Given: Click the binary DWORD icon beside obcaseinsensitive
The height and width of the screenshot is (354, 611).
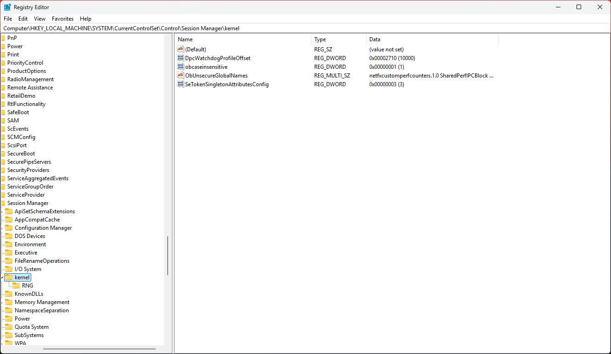Looking at the screenshot, I should [180, 66].
